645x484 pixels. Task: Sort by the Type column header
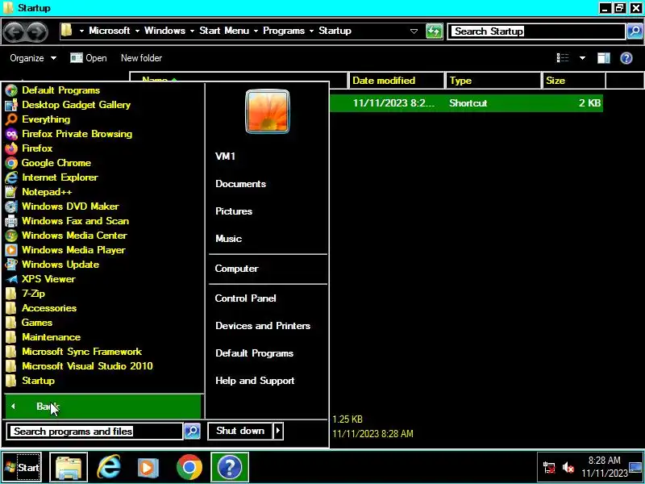point(493,81)
